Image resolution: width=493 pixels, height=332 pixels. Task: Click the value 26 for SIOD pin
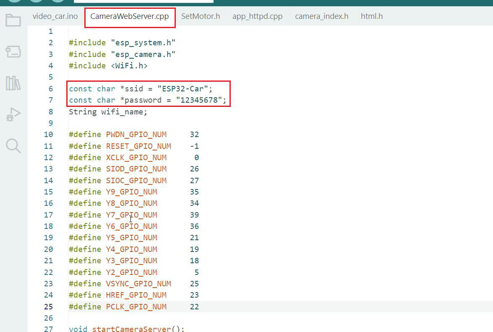194,169
